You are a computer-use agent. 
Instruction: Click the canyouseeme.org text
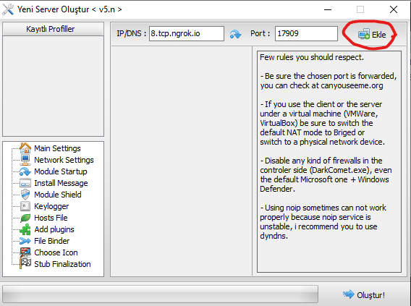pos(352,85)
